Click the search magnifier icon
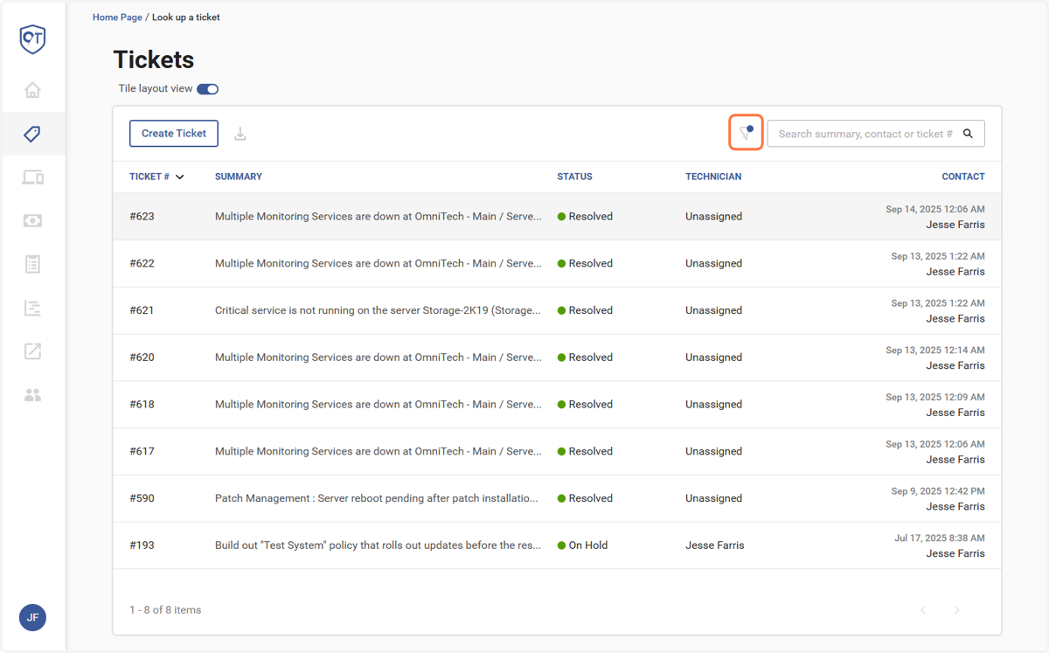This screenshot has width=1049, height=653. click(x=968, y=134)
